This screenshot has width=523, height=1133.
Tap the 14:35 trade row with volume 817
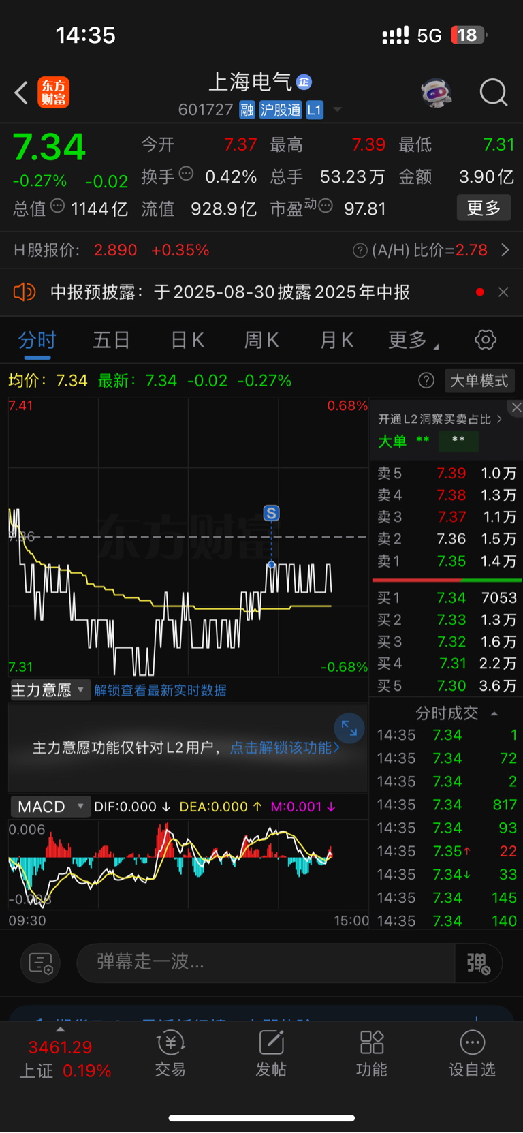click(x=447, y=805)
